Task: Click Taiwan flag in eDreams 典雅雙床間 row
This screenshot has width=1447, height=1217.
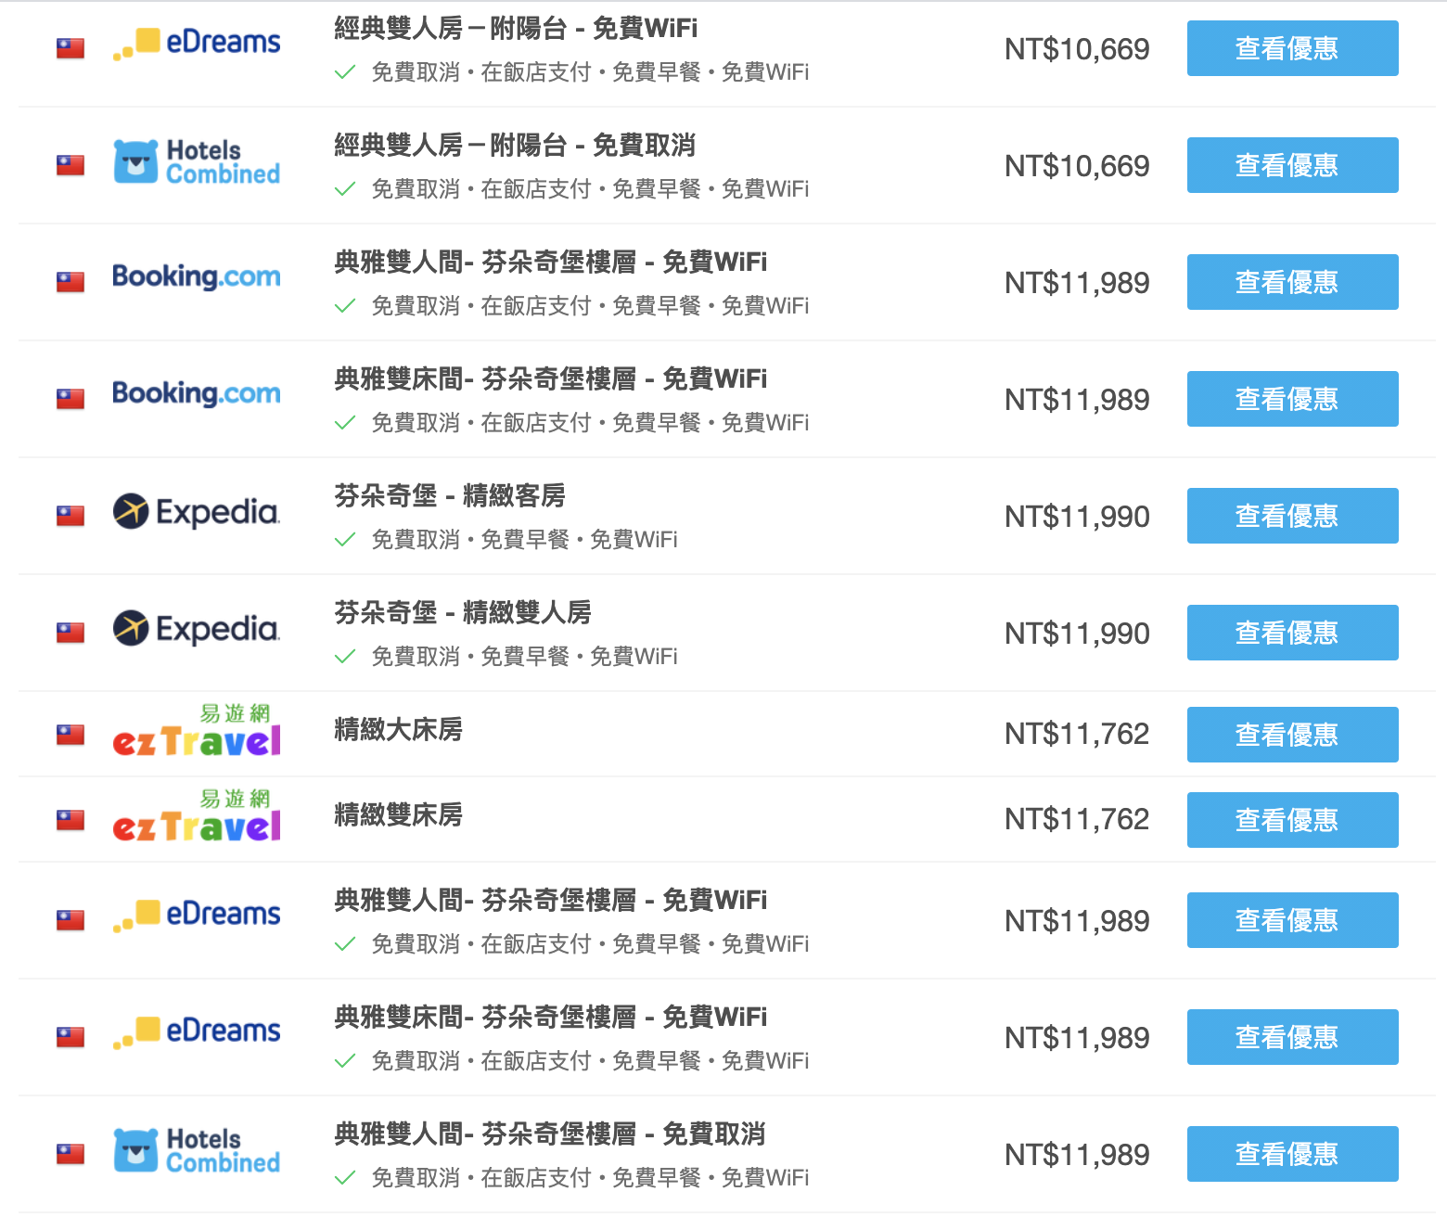Action: [70, 1037]
